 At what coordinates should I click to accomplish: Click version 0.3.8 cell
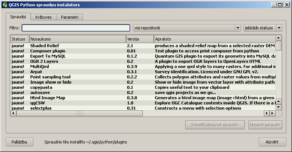coord(132,98)
